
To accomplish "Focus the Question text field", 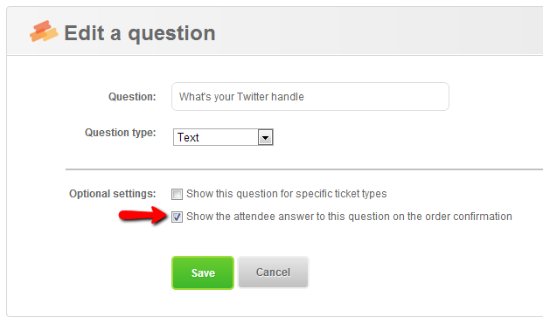I will pyautogui.click(x=310, y=96).
